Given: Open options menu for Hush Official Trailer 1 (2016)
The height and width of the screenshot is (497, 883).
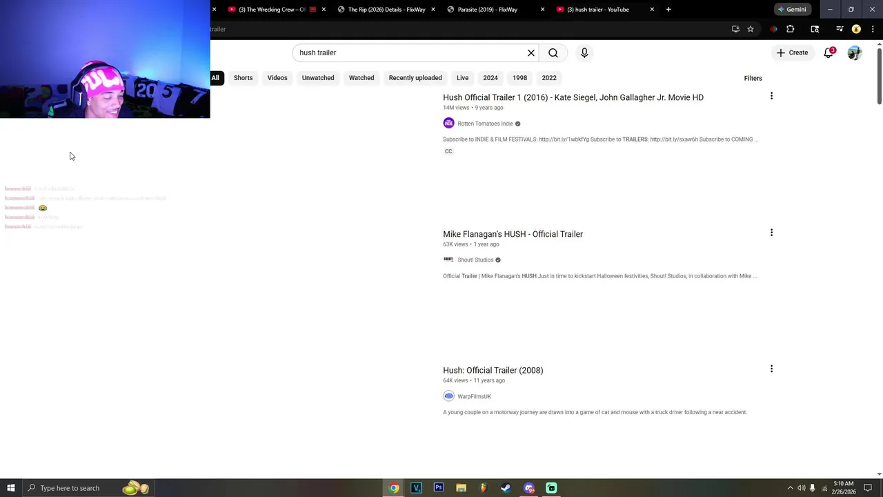Looking at the screenshot, I should point(771,96).
